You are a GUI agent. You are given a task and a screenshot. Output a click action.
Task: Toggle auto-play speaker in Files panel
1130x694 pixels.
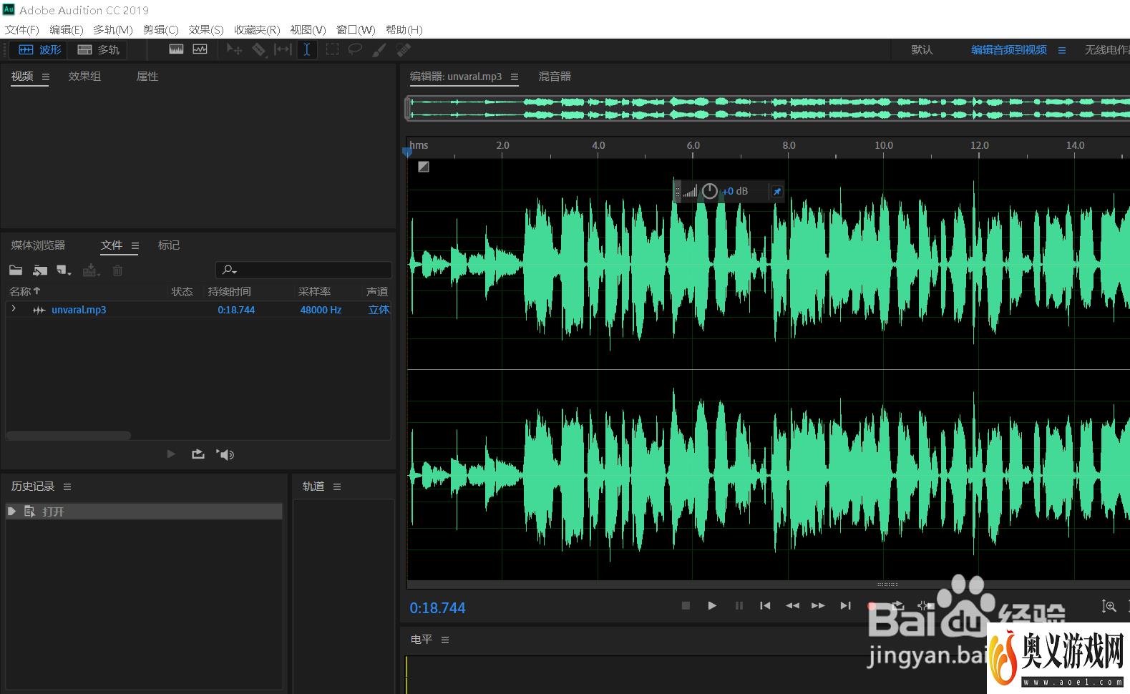[x=225, y=454]
